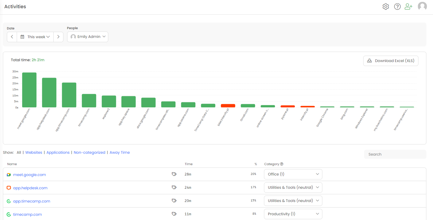Viewport: 433px width, 220px height.
Task: Open category dropdown for app.timecamp.com
Action: coord(293,201)
